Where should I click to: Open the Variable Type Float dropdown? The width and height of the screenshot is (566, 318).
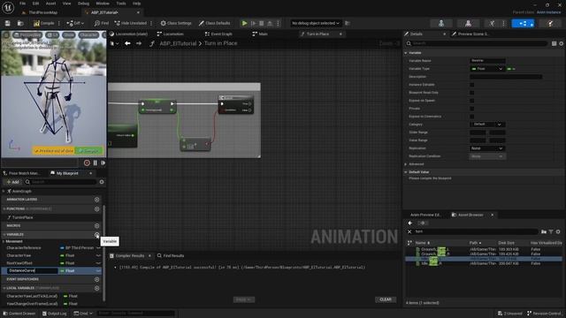486,69
